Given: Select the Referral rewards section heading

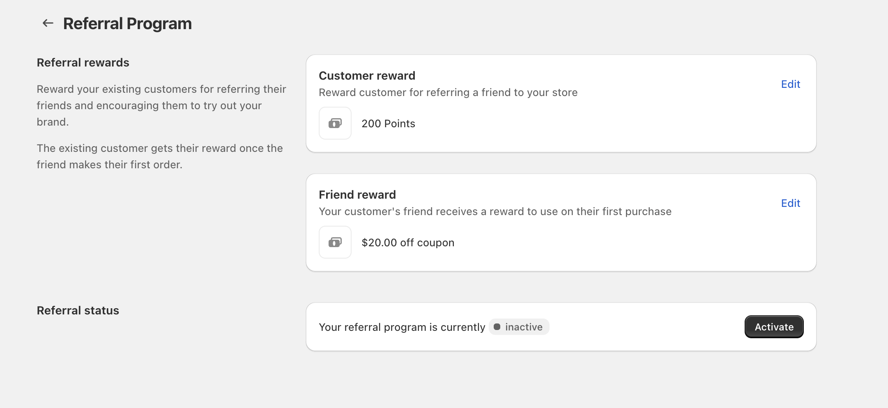Looking at the screenshot, I should click(x=83, y=62).
